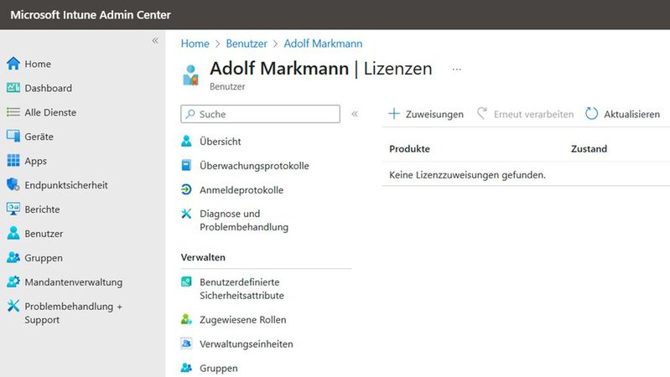Open the Berichte monitor icon

tap(13, 209)
